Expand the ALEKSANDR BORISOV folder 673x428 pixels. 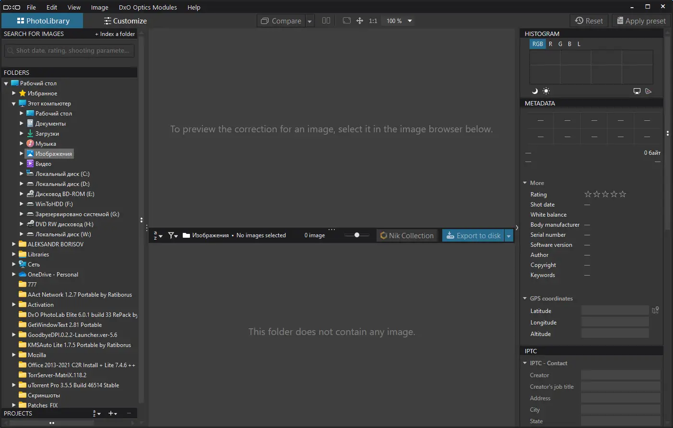14,244
